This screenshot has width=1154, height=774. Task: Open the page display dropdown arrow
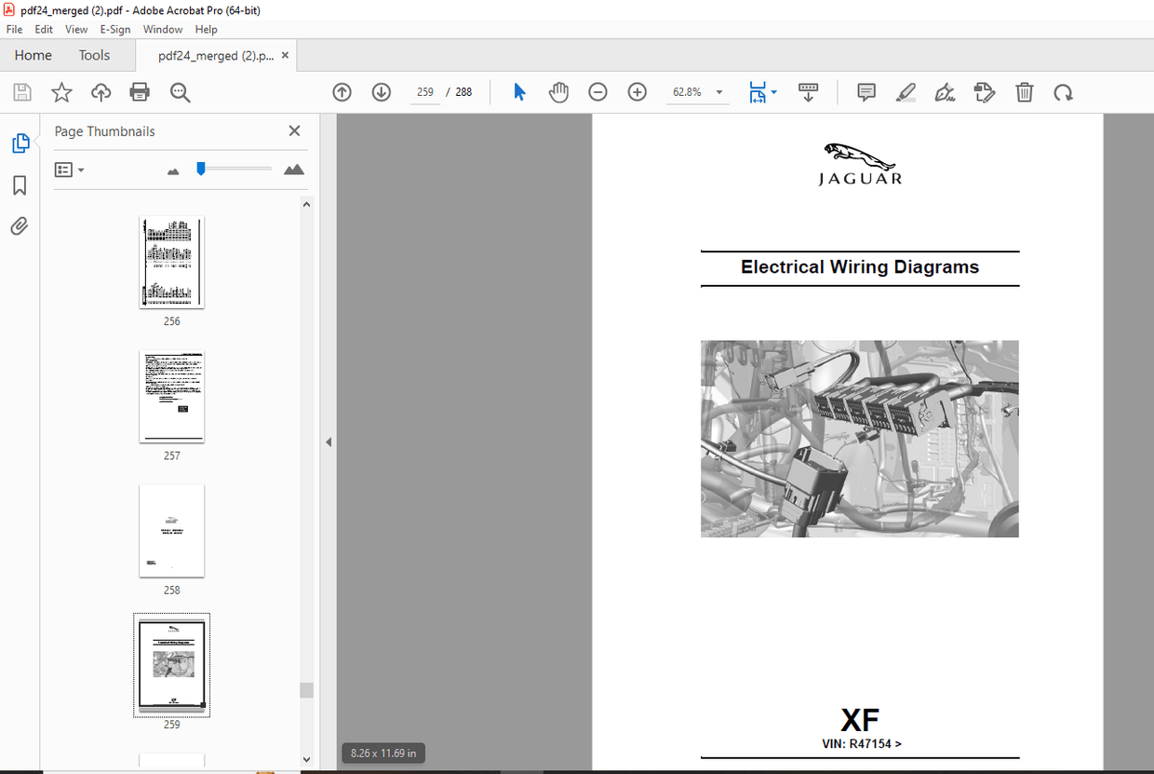point(773,92)
